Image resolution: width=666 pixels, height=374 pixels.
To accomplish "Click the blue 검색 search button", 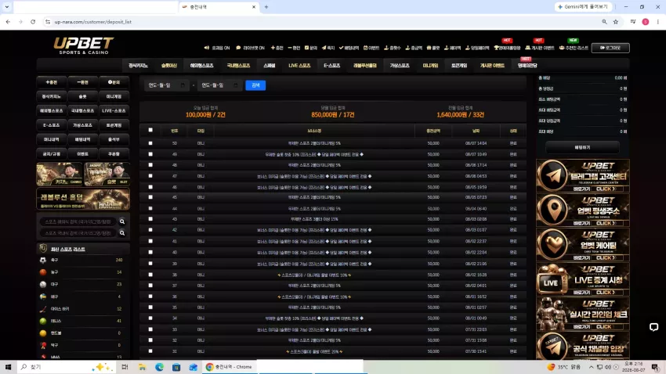I will [255, 85].
